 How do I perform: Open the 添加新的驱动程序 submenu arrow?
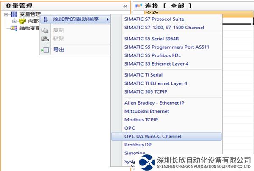(107, 19)
